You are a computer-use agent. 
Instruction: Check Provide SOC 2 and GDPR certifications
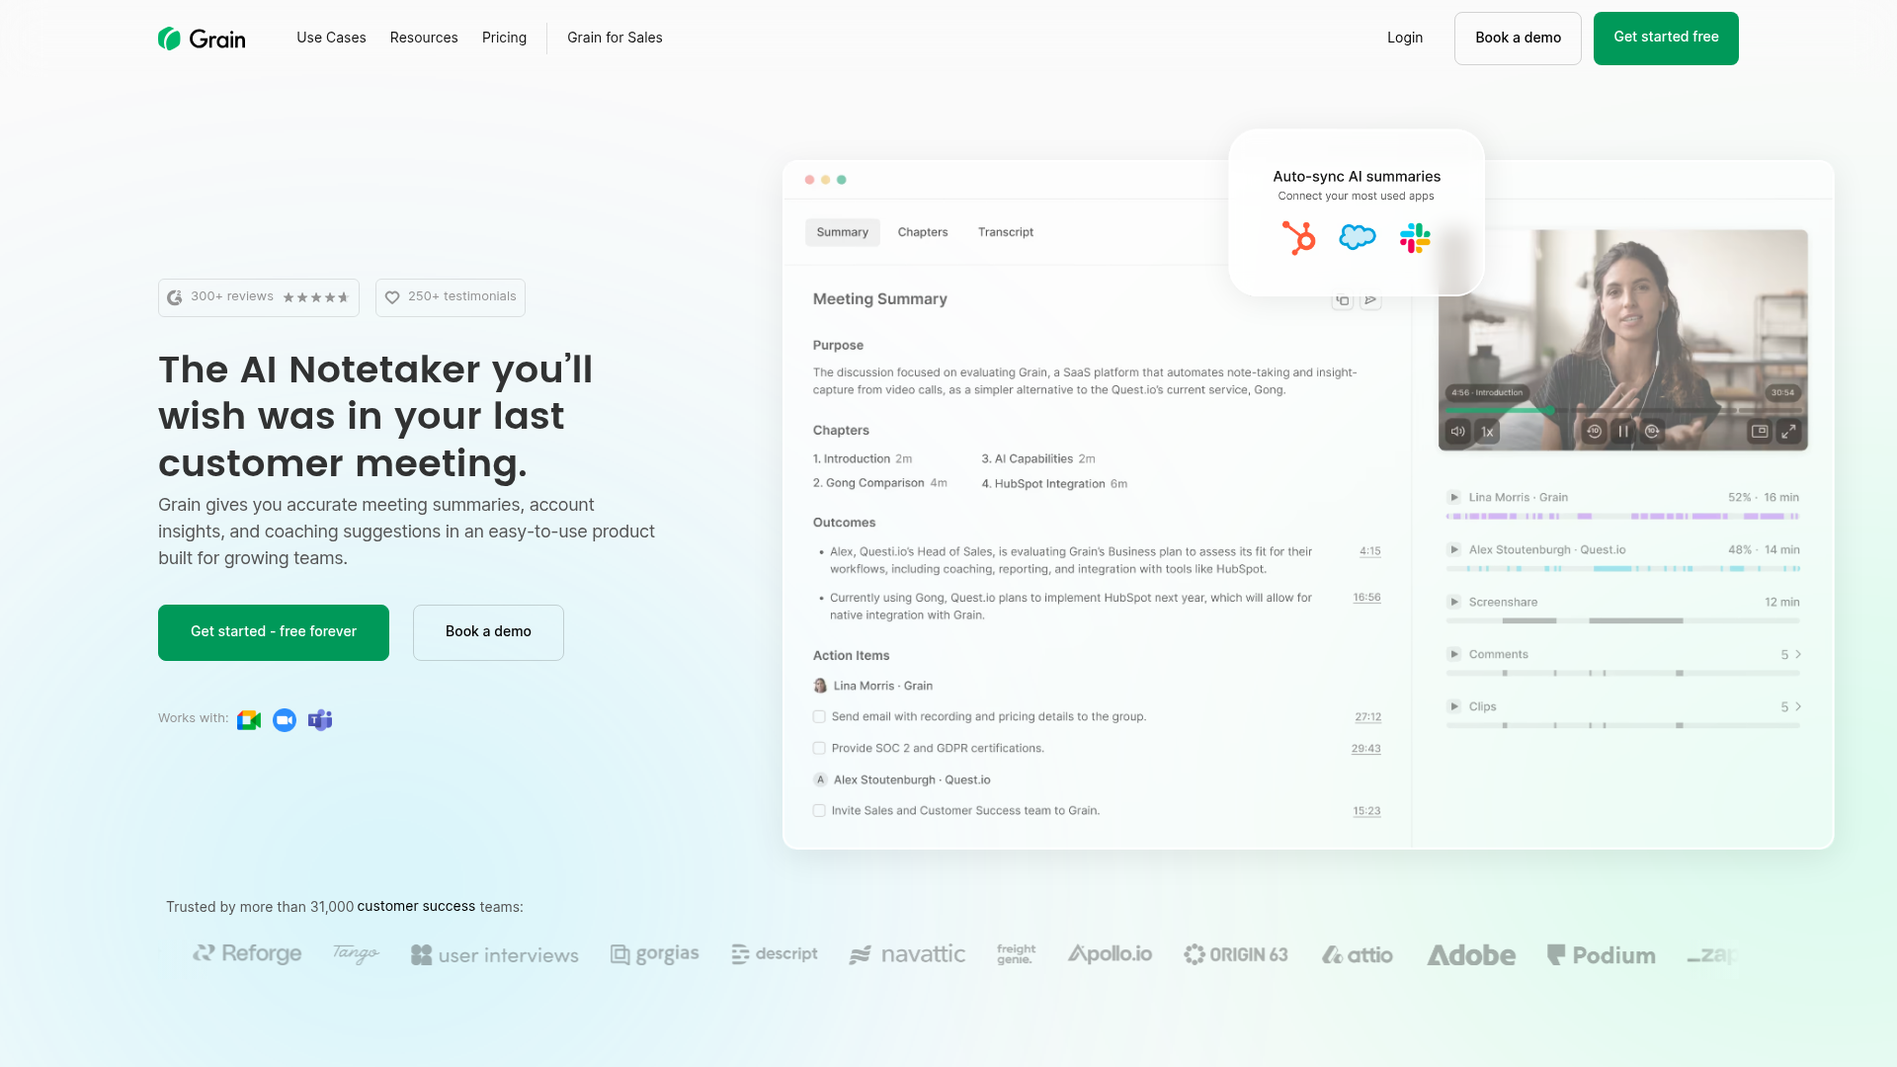[819, 749]
